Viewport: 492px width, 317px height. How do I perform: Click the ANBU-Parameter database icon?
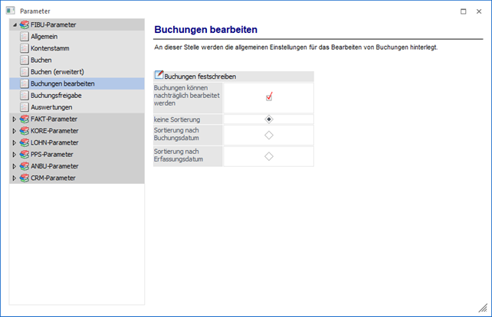point(25,165)
